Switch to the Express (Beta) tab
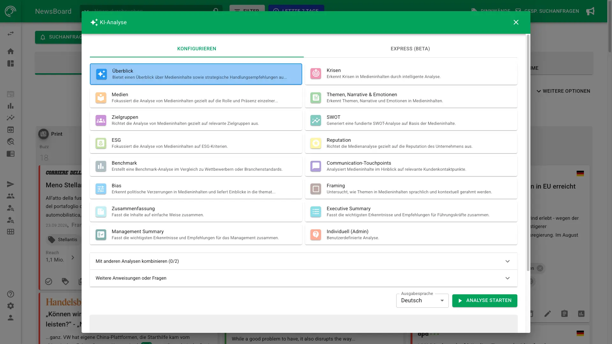Screen dimensions: 612x344 (410, 49)
